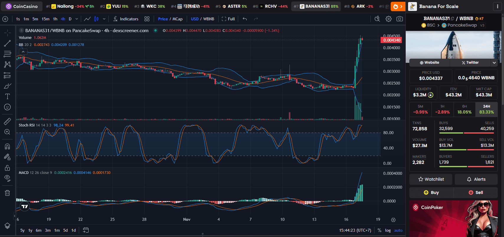This screenshot has width=504, height=237.
Task: Hide all drawings with eye icon
Action: (x=7, y=178)
